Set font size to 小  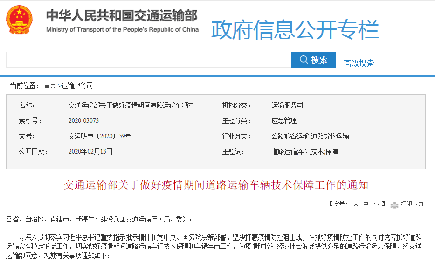[x=376, y=204]
